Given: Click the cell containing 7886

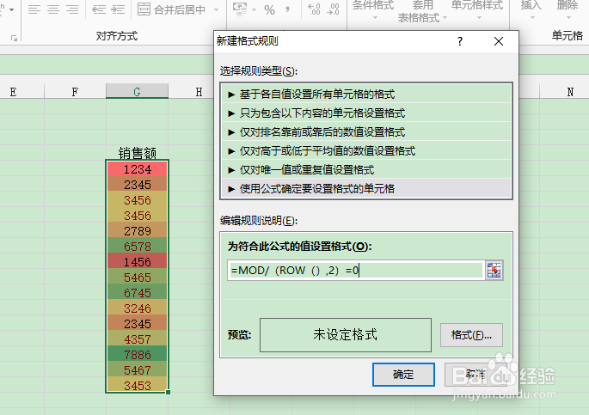Looking at the screenshot, I should (x=138, y=354).
